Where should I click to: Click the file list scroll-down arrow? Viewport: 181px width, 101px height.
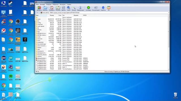[x=169, y=69]
